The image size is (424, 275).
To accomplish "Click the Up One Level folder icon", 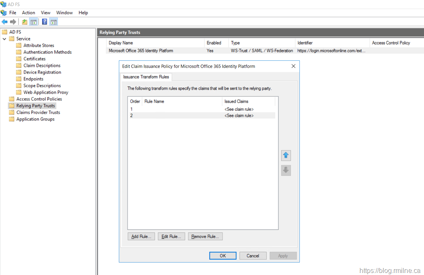I will point(25,22).
